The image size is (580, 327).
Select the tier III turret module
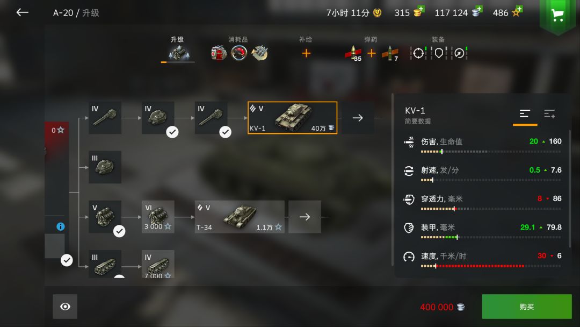coord(105,167)
